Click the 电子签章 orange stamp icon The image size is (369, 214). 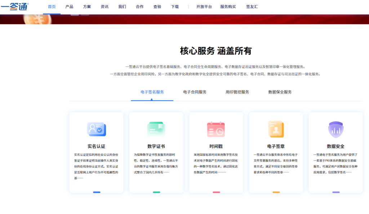(276, 129)
